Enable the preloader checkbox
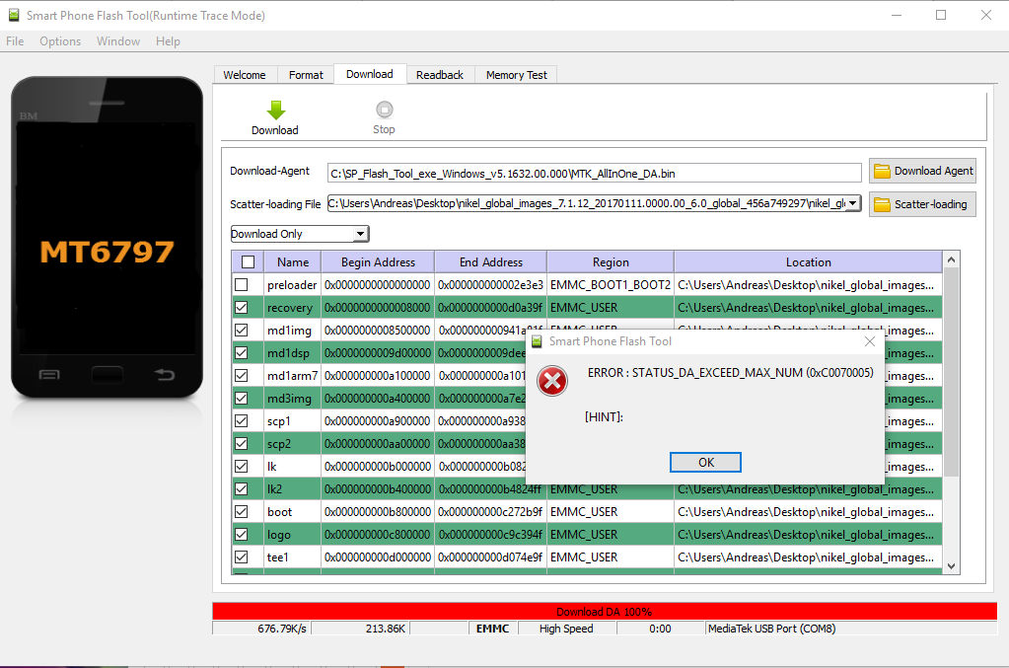Screen dimensions: 1009x668 point(242,285)
